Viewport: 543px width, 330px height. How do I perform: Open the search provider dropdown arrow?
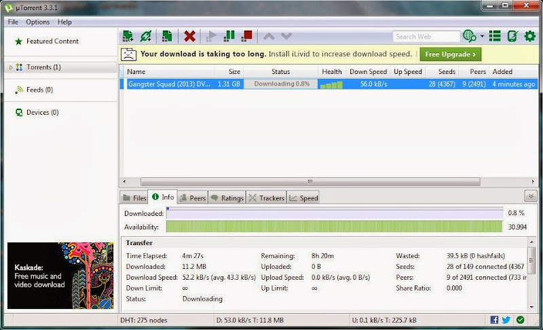pos(482,36)
